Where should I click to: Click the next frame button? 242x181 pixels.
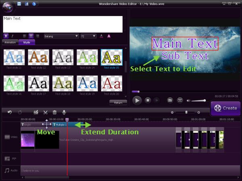coord(156,100)
